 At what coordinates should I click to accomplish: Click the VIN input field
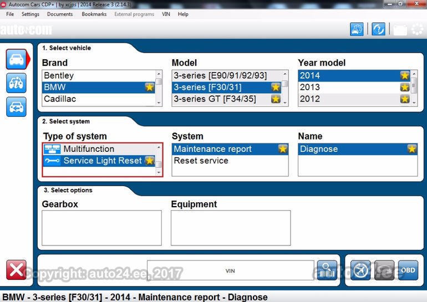tap(230, 270)
